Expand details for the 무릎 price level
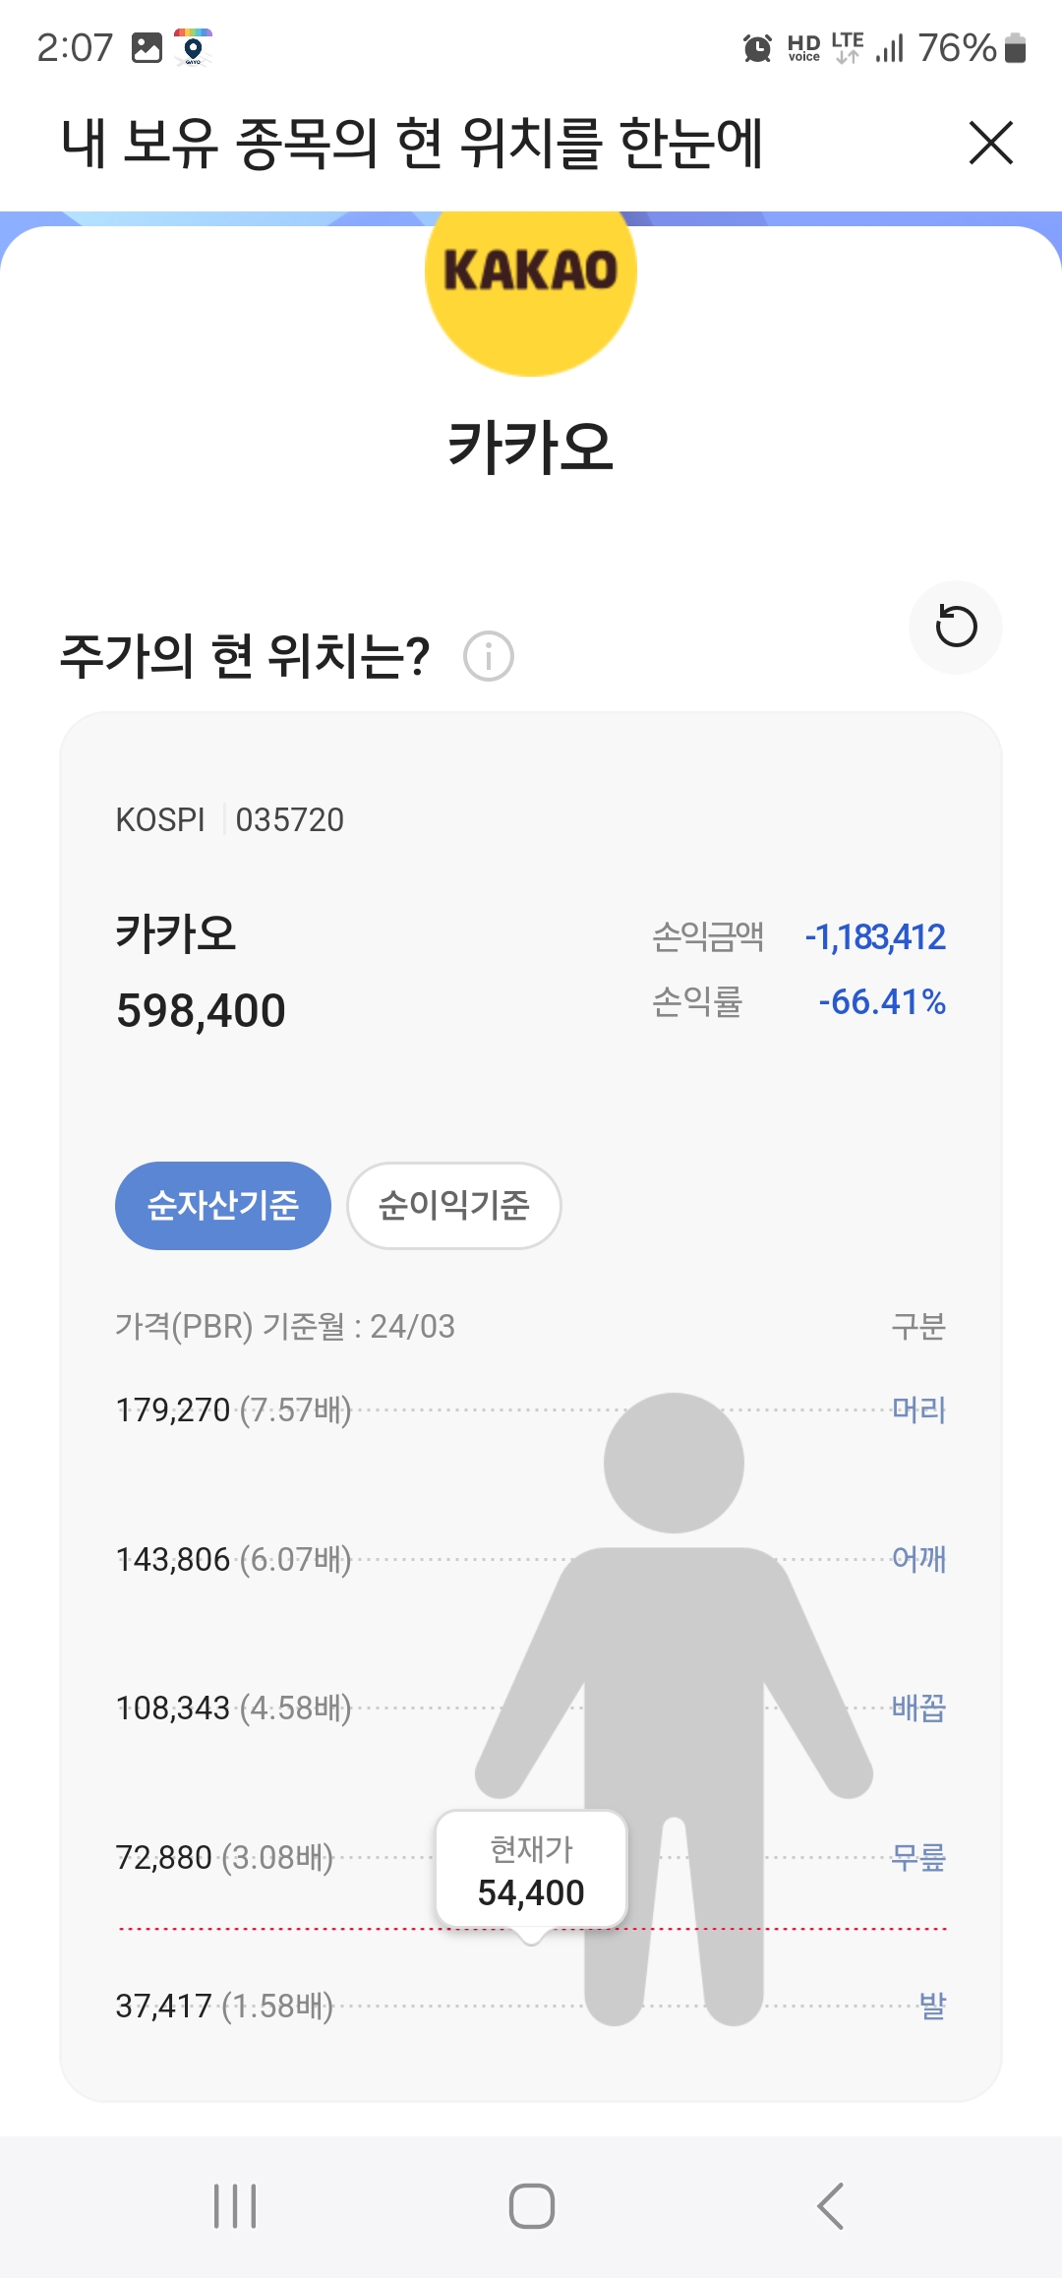This screenshot has width=1062, height=2278. click(917, 1857)
